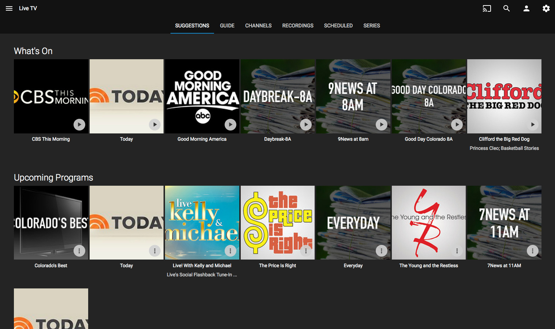Open Princess Cleo; Basketball Stories episode text
This screenshot has height=329, width=555.
[504, 148]
